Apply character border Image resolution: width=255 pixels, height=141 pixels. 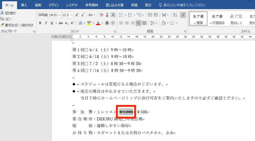[113, 15]
